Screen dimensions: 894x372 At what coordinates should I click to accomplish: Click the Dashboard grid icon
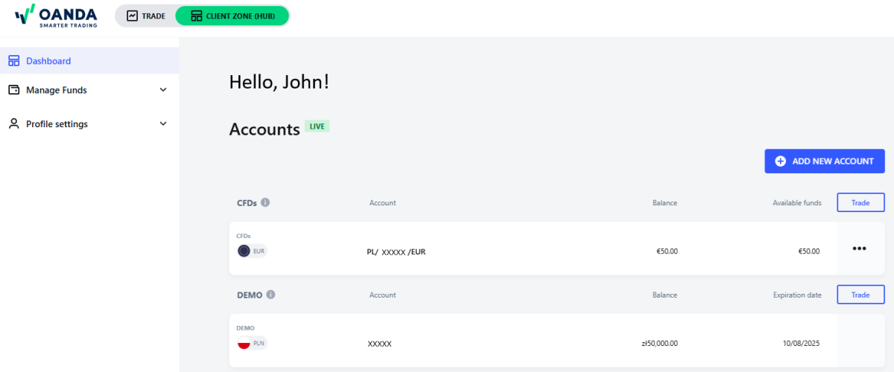tap(14, 61)
